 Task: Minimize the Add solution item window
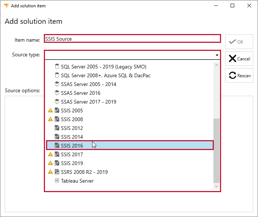(x=216, y=5)
